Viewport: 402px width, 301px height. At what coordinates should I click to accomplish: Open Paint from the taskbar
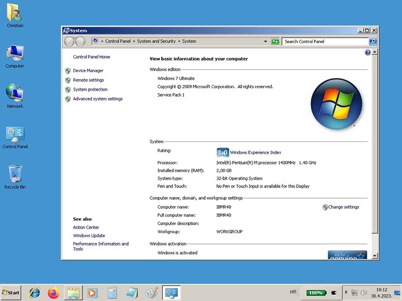[x=151, y=292]
